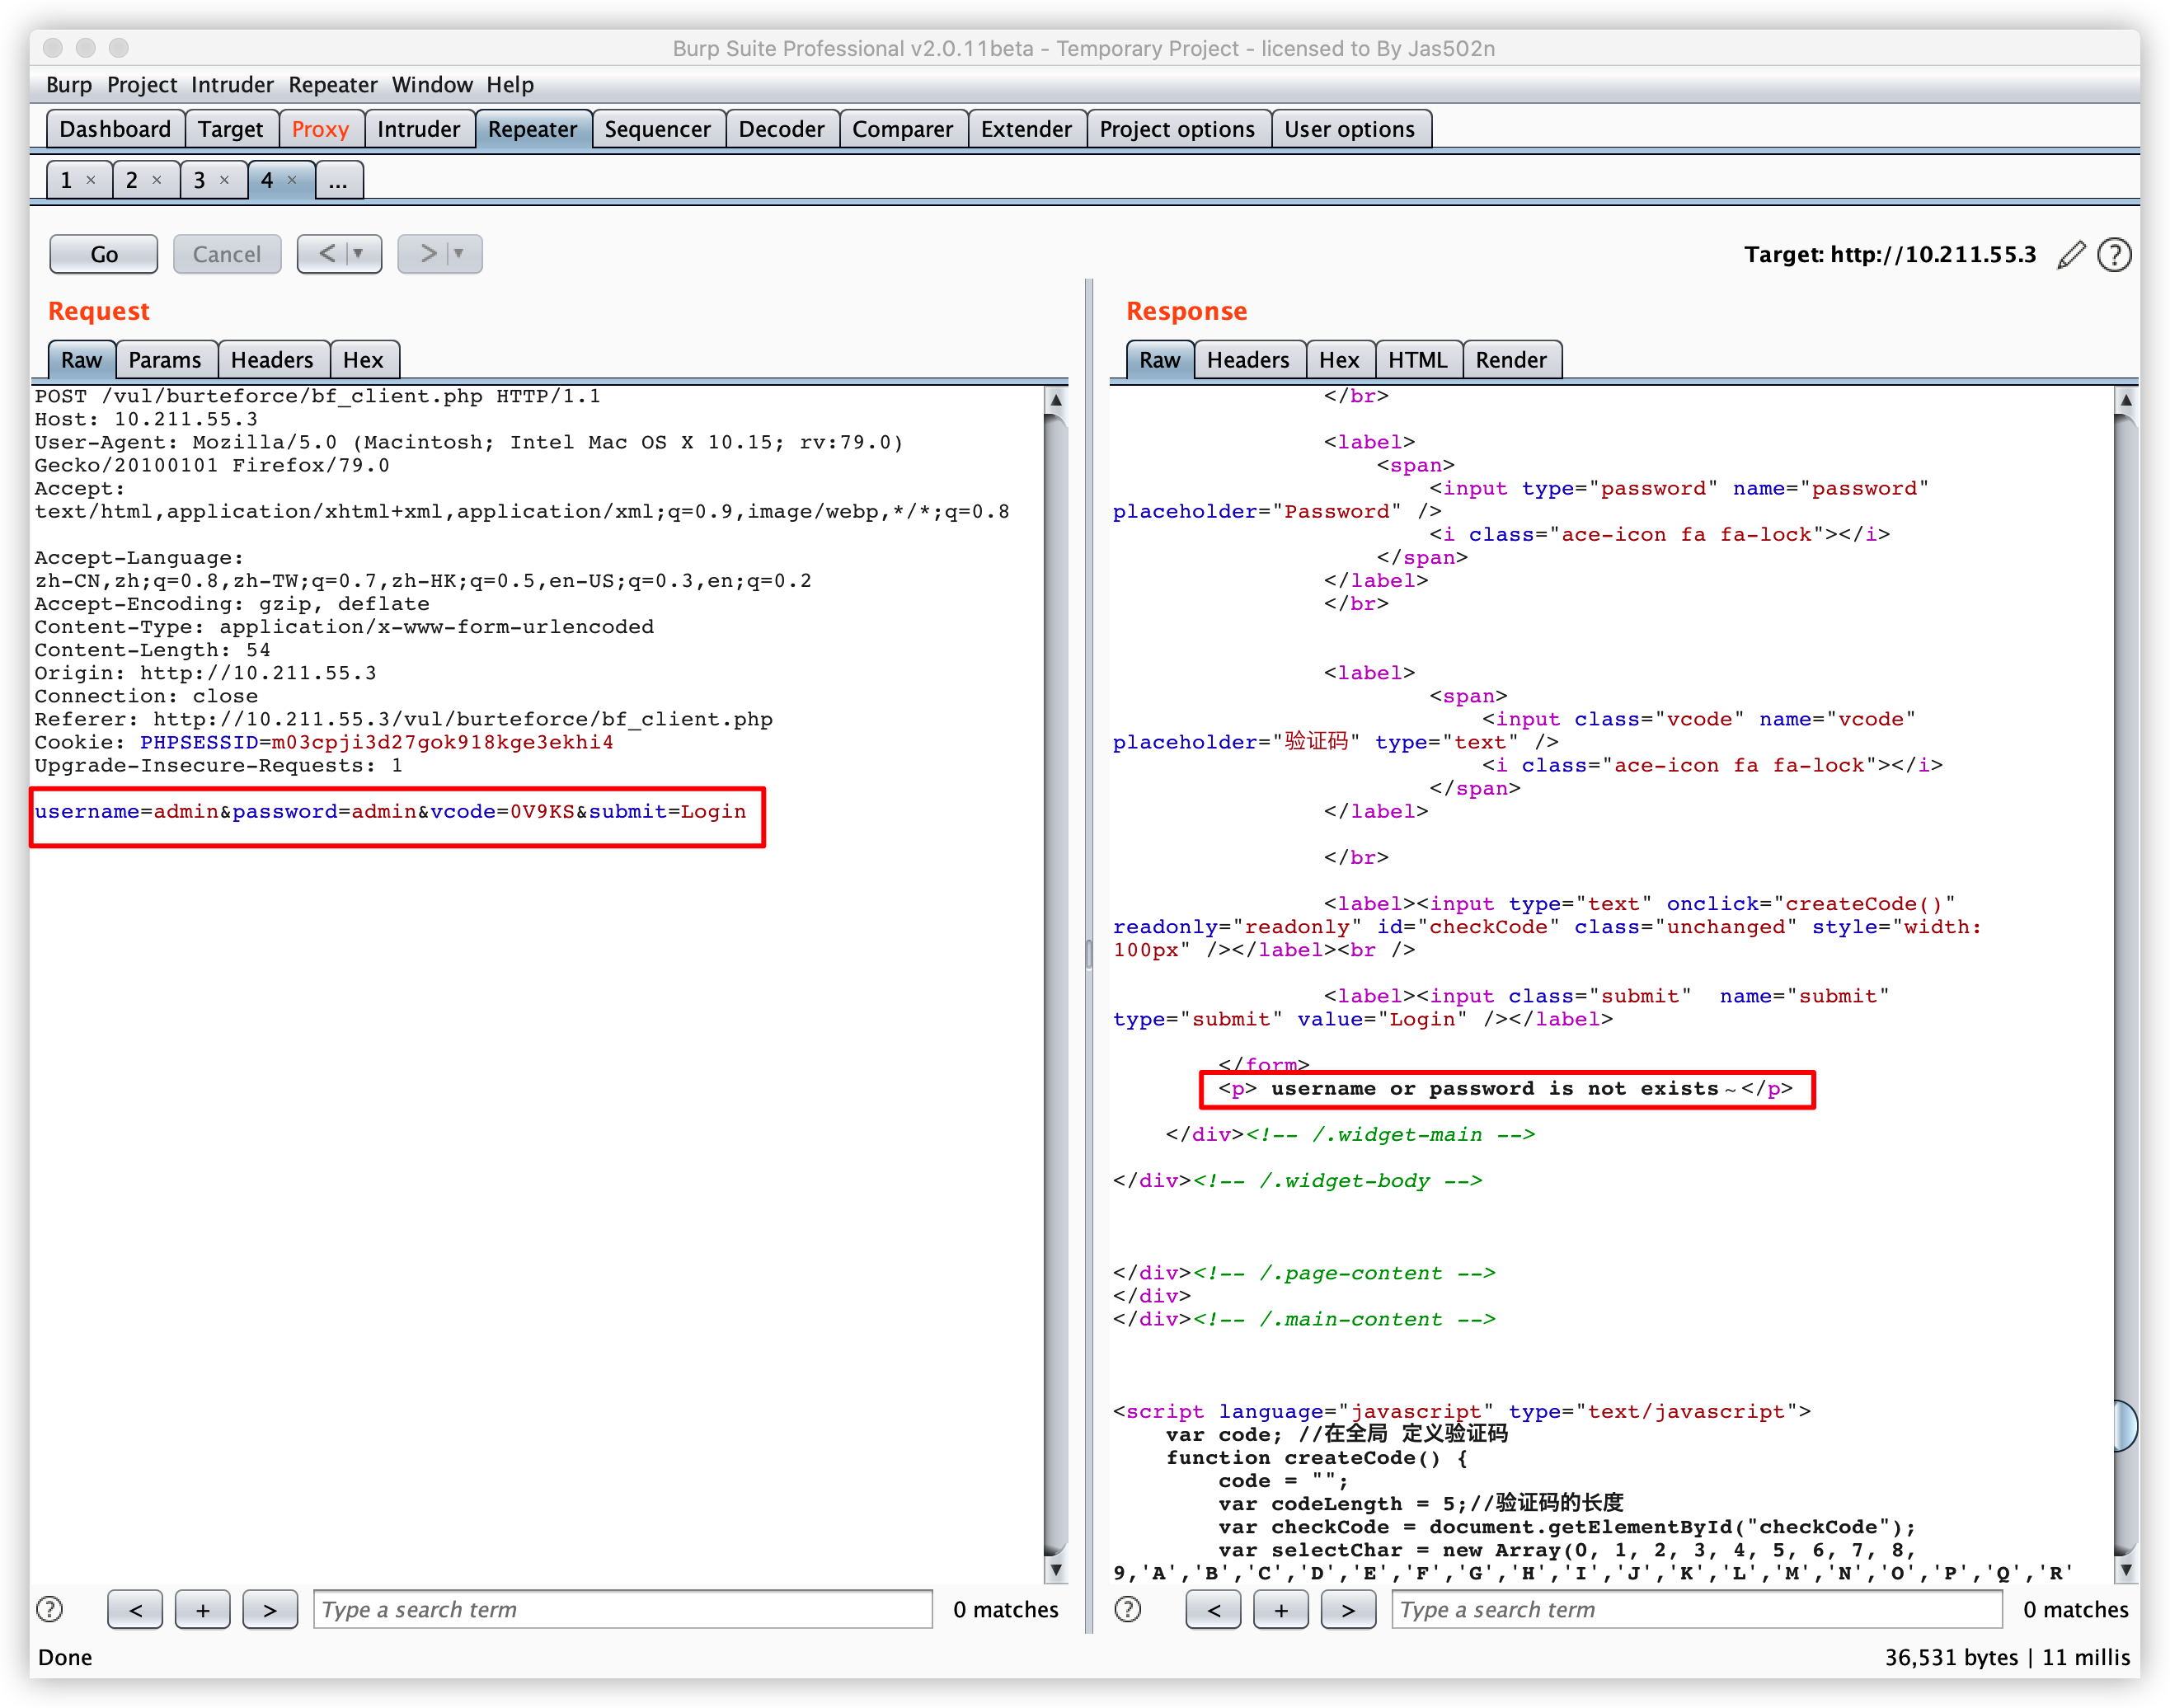
Task: Go to next match in response search
Action: coord(1348,1610)
